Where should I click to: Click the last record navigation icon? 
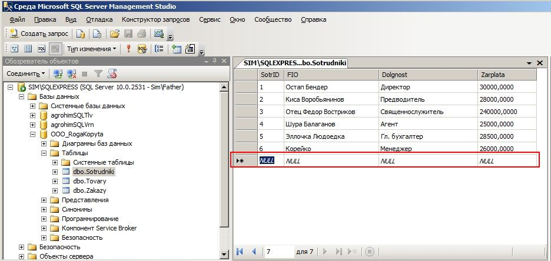tap(338, 252)
